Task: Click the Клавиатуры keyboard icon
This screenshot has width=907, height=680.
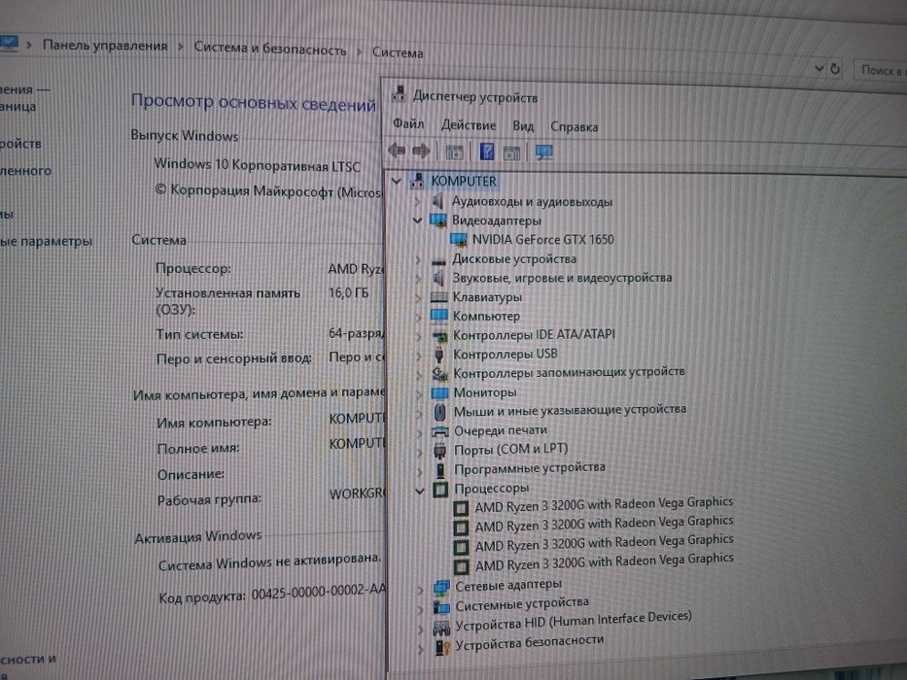Action: click(x=439, y=297)
